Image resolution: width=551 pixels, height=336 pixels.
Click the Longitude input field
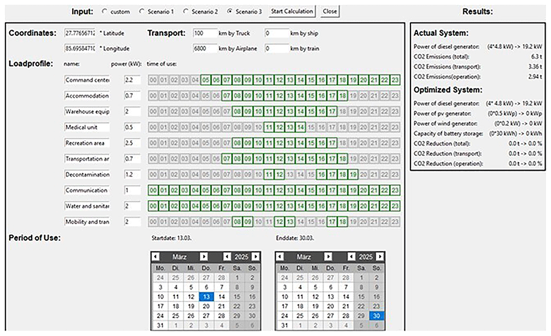click(x=80, y=48)
